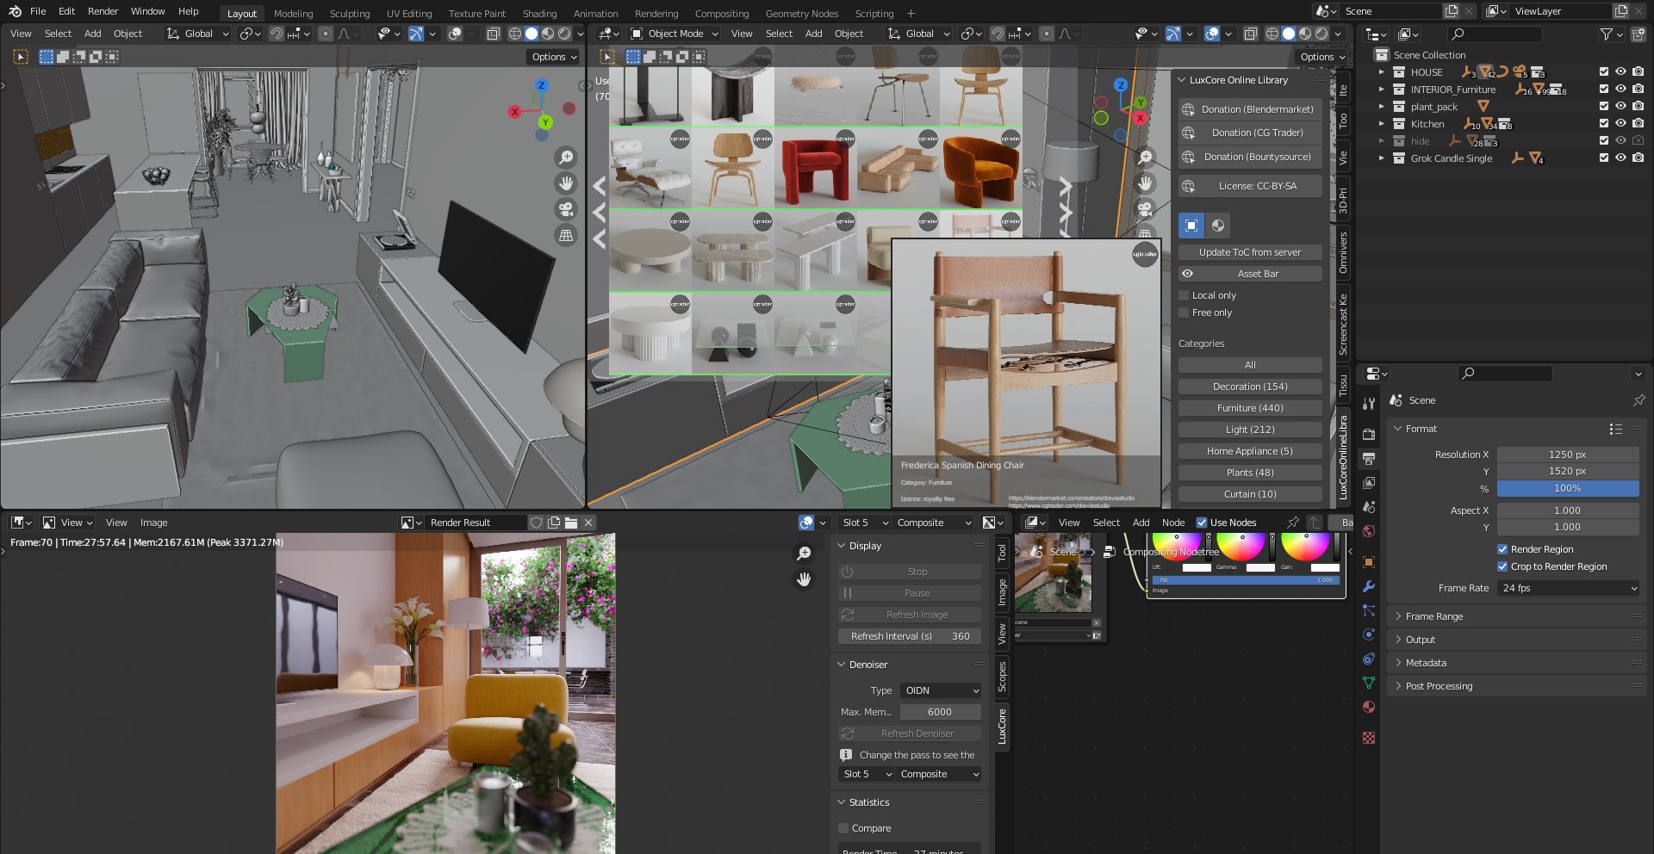Viewport: 1654px width, 854px height.
Task: Open the Render menu in top bar
Action: tap(103, 11)
